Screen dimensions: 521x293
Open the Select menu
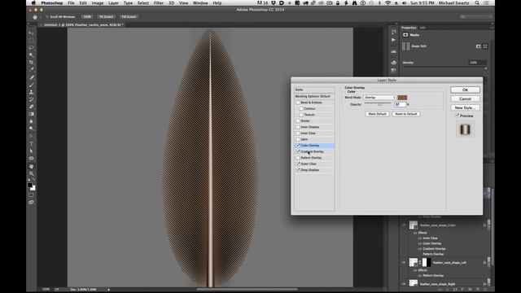(x=143, y=3)
